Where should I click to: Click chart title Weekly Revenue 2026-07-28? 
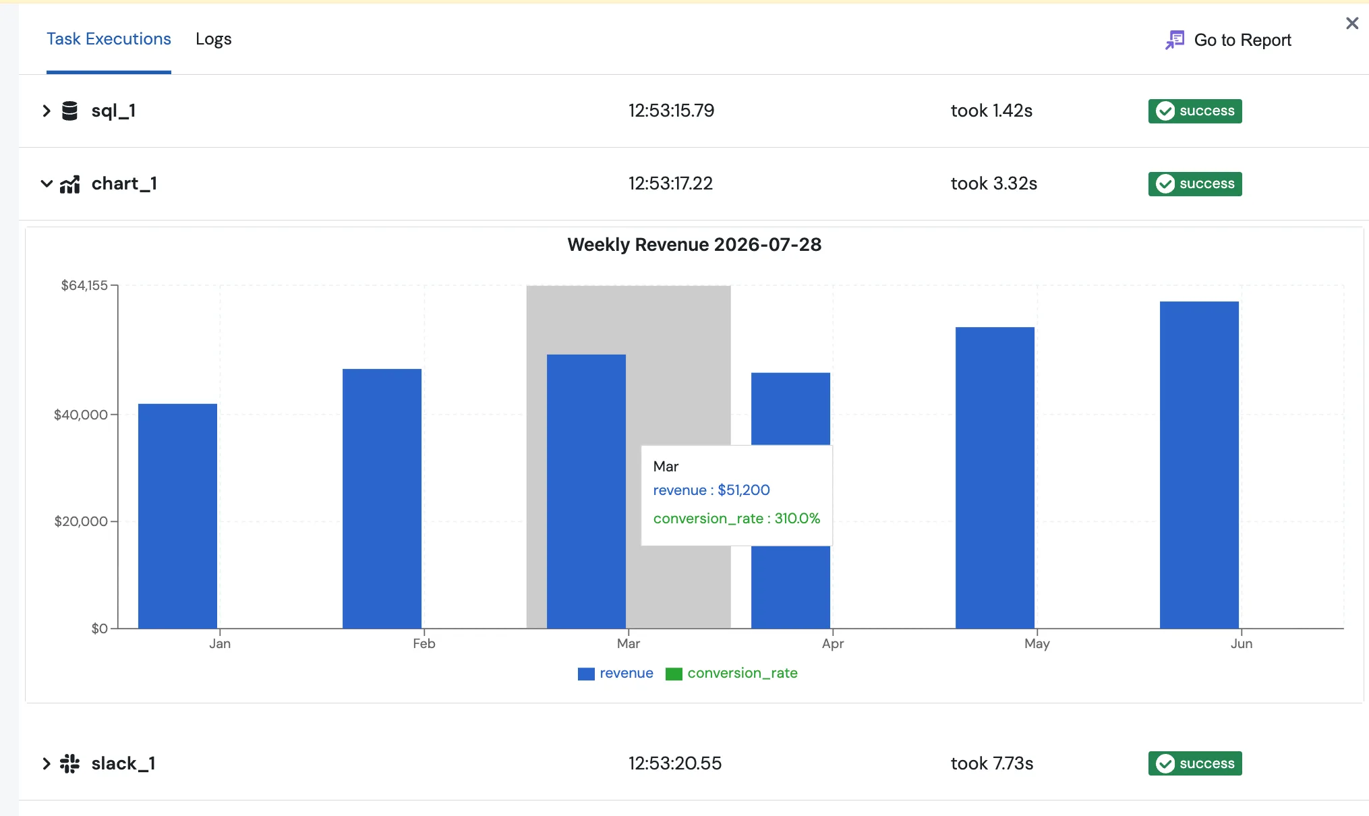pyautogui.click(x=694, y=244)
